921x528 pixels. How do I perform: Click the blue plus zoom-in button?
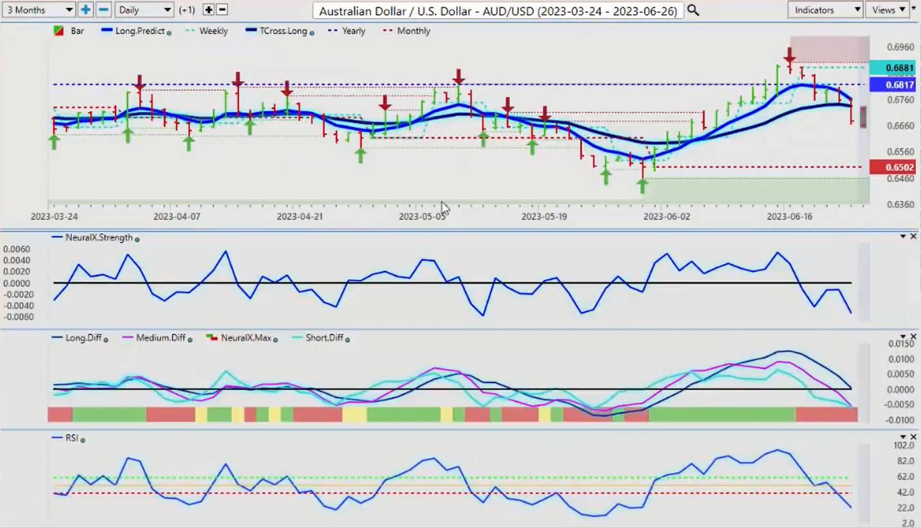pos(86,10)
